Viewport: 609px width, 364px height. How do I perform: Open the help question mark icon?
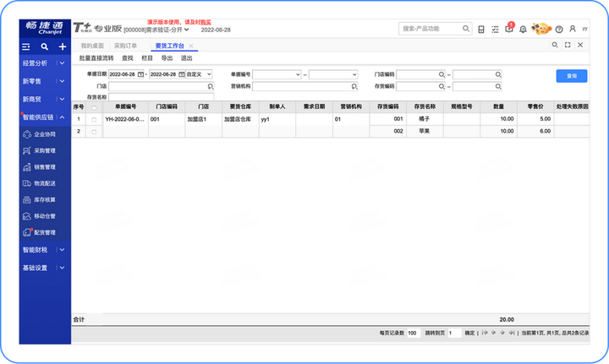click(559, 30)
